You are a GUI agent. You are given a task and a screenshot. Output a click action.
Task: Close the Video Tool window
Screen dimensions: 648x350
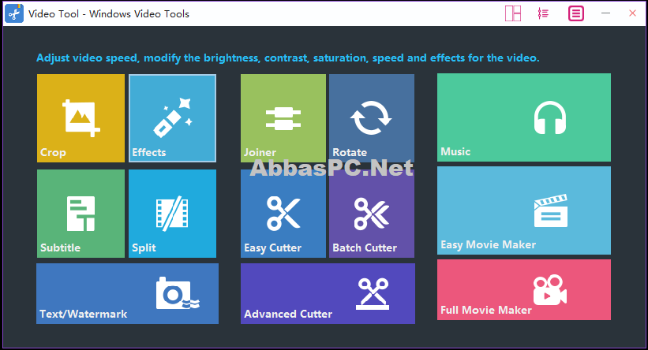(632, 13)
